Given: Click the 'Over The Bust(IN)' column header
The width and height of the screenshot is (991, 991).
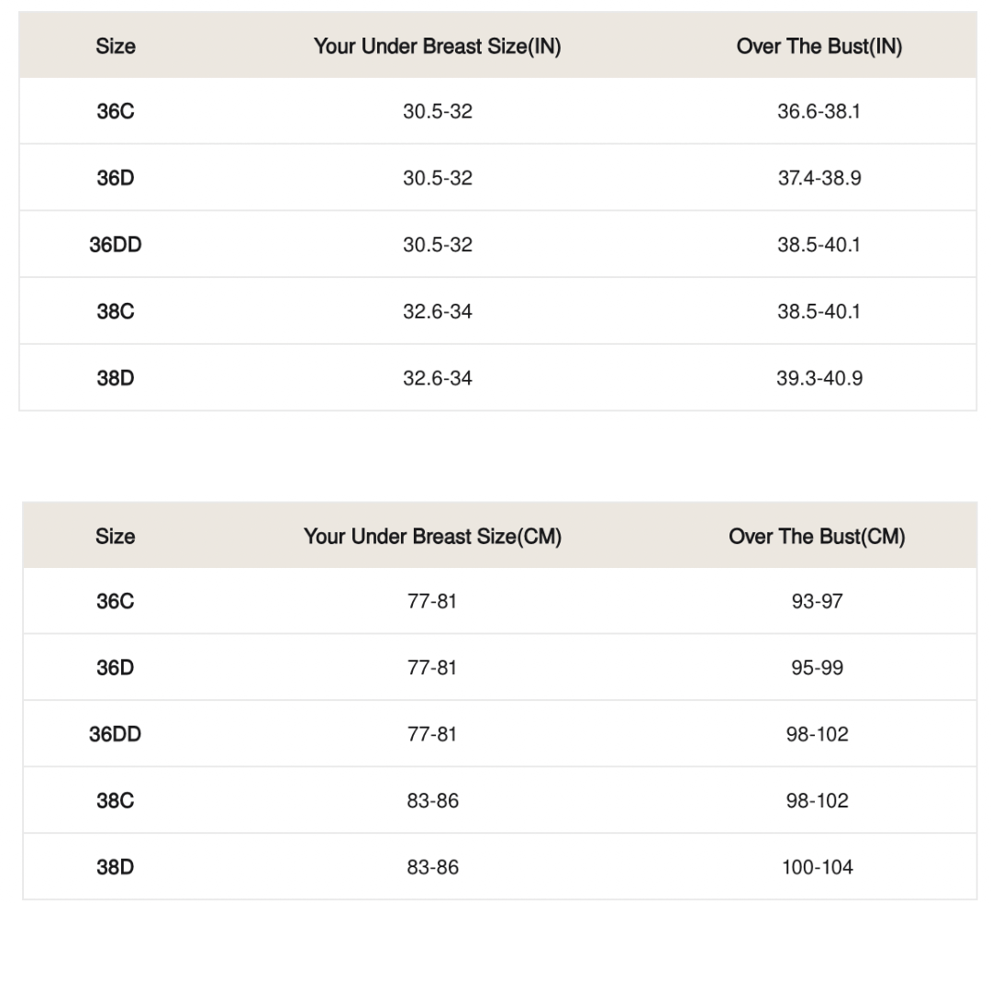Looking at the screenshot, I should [x=818, y=47].
